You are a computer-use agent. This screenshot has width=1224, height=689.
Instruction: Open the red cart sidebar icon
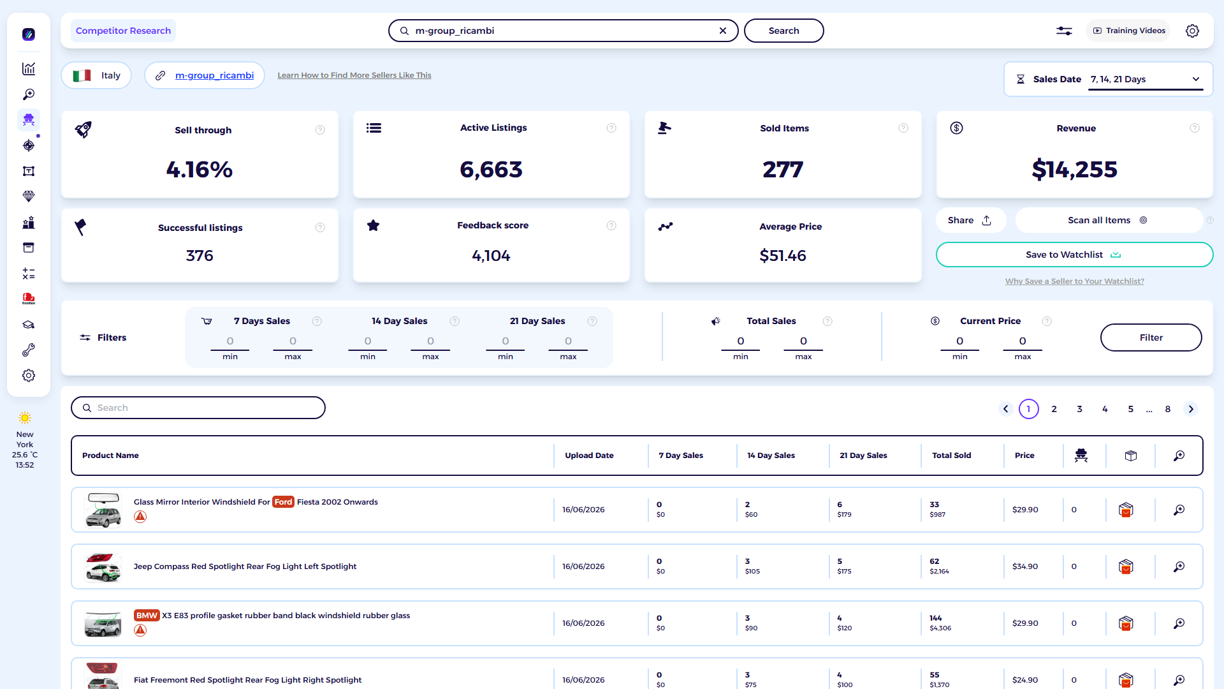[x=29, y=299]
